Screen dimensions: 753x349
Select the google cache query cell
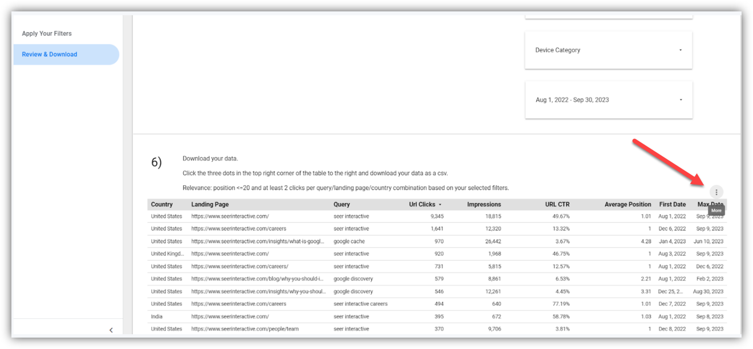click(x=349, y=241)
